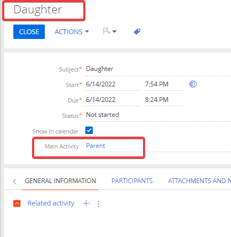This screenshot has width=231, height=237.
Task: Click the Related activity section title
Action: [51, 203]
